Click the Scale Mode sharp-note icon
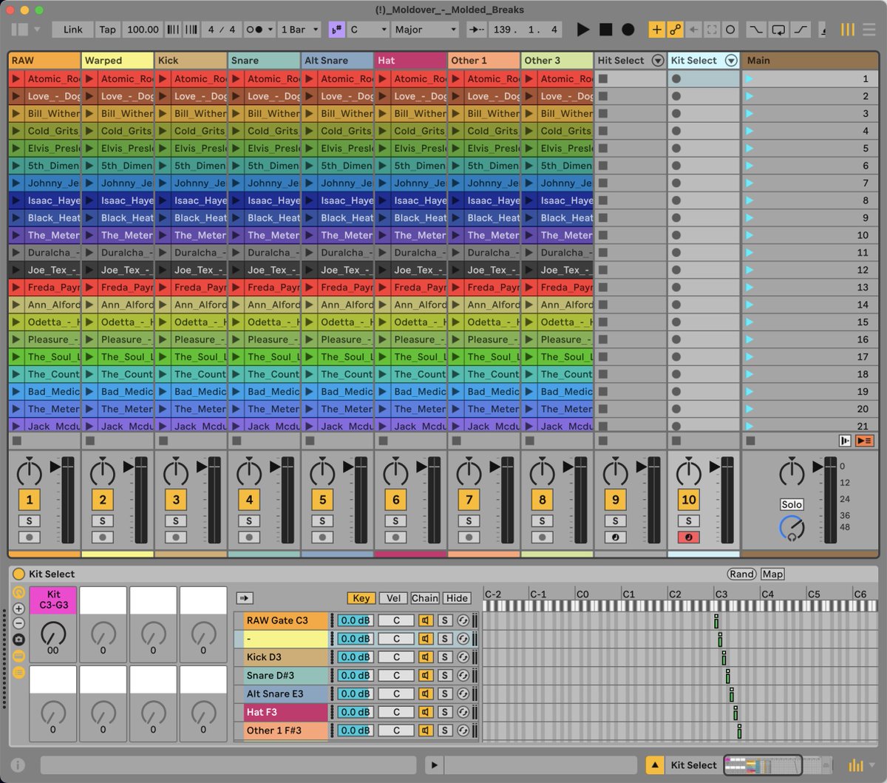 click(337, 30)
